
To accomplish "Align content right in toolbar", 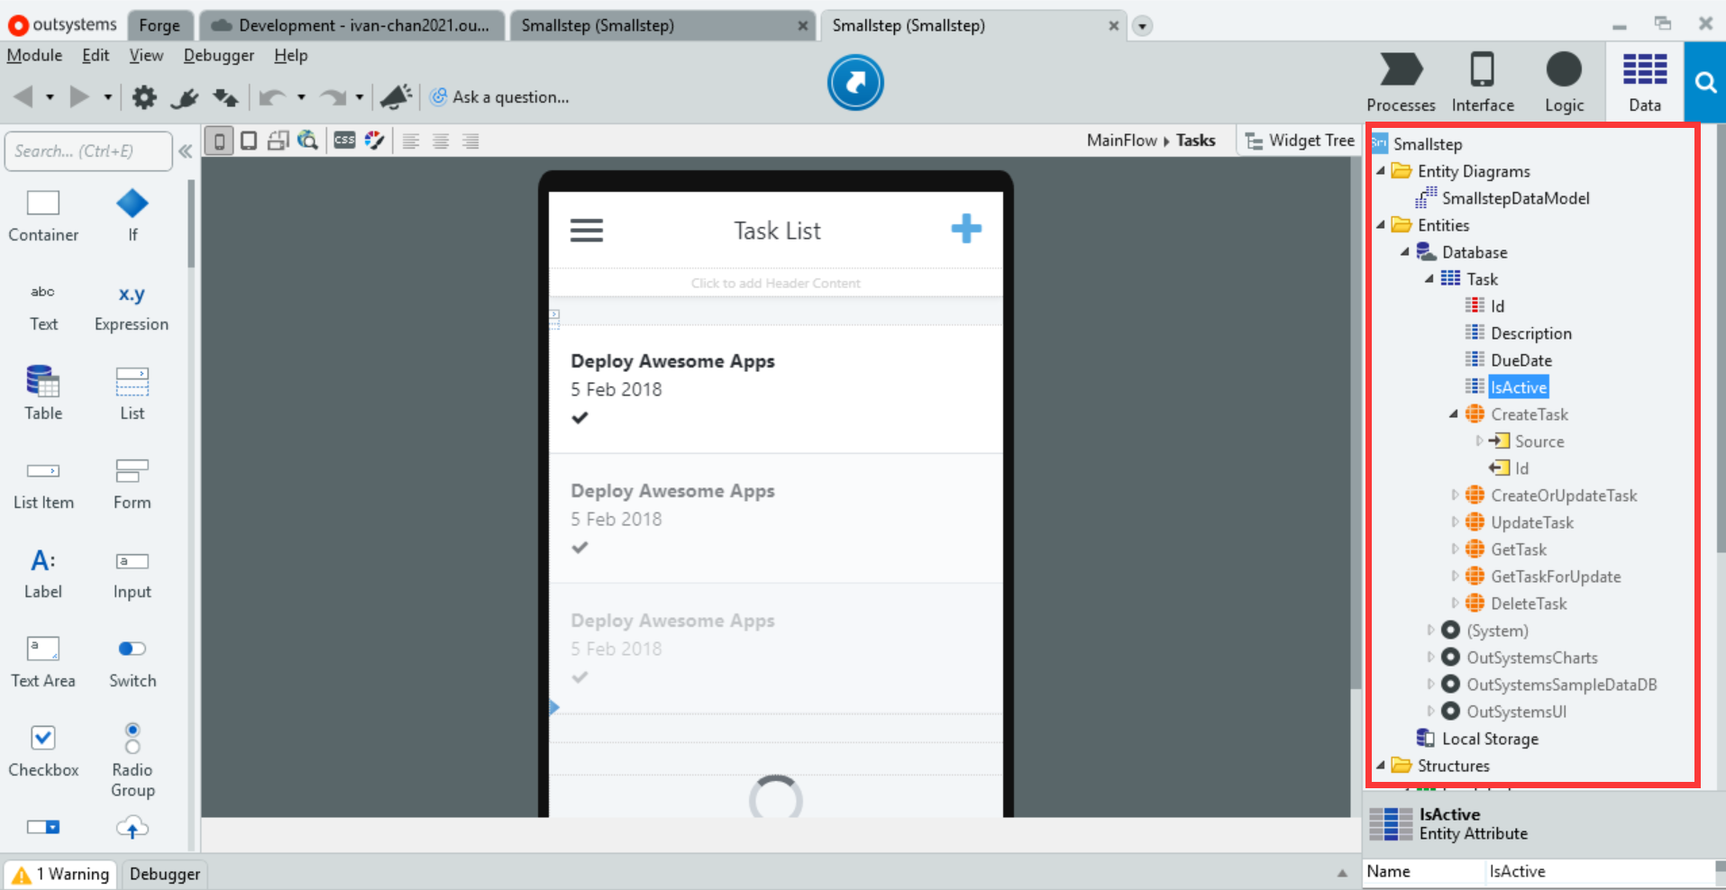I will 470,141.
